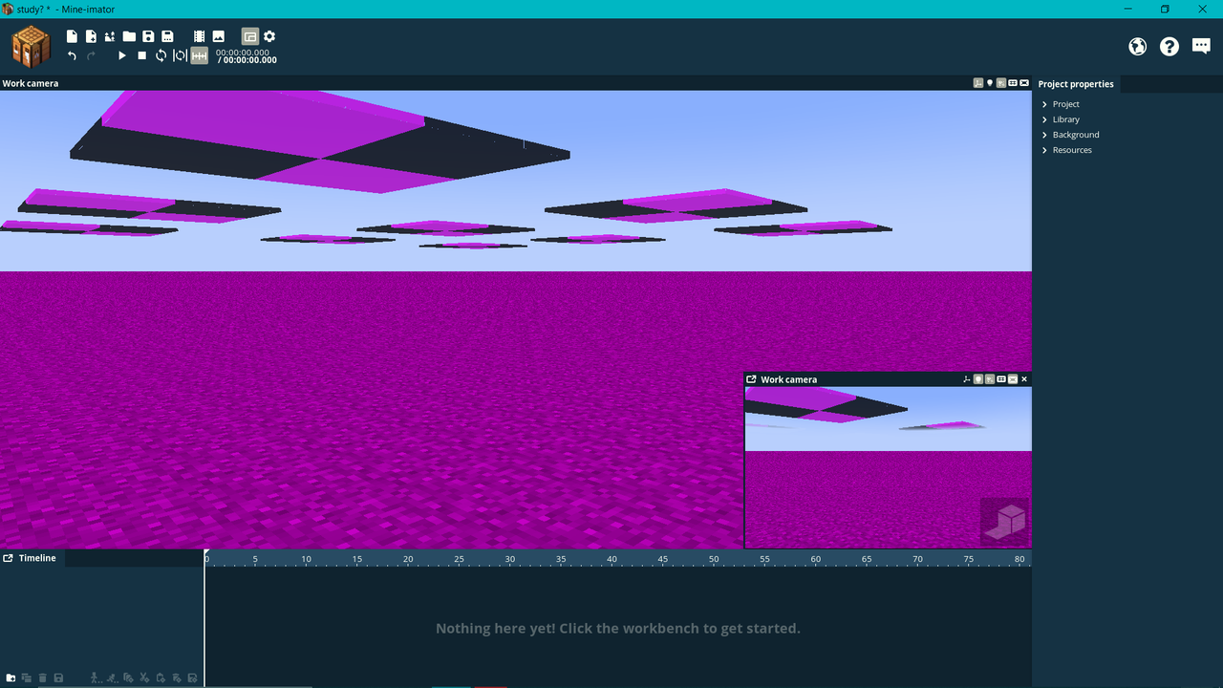Open the program settings gear

[268, 35]
